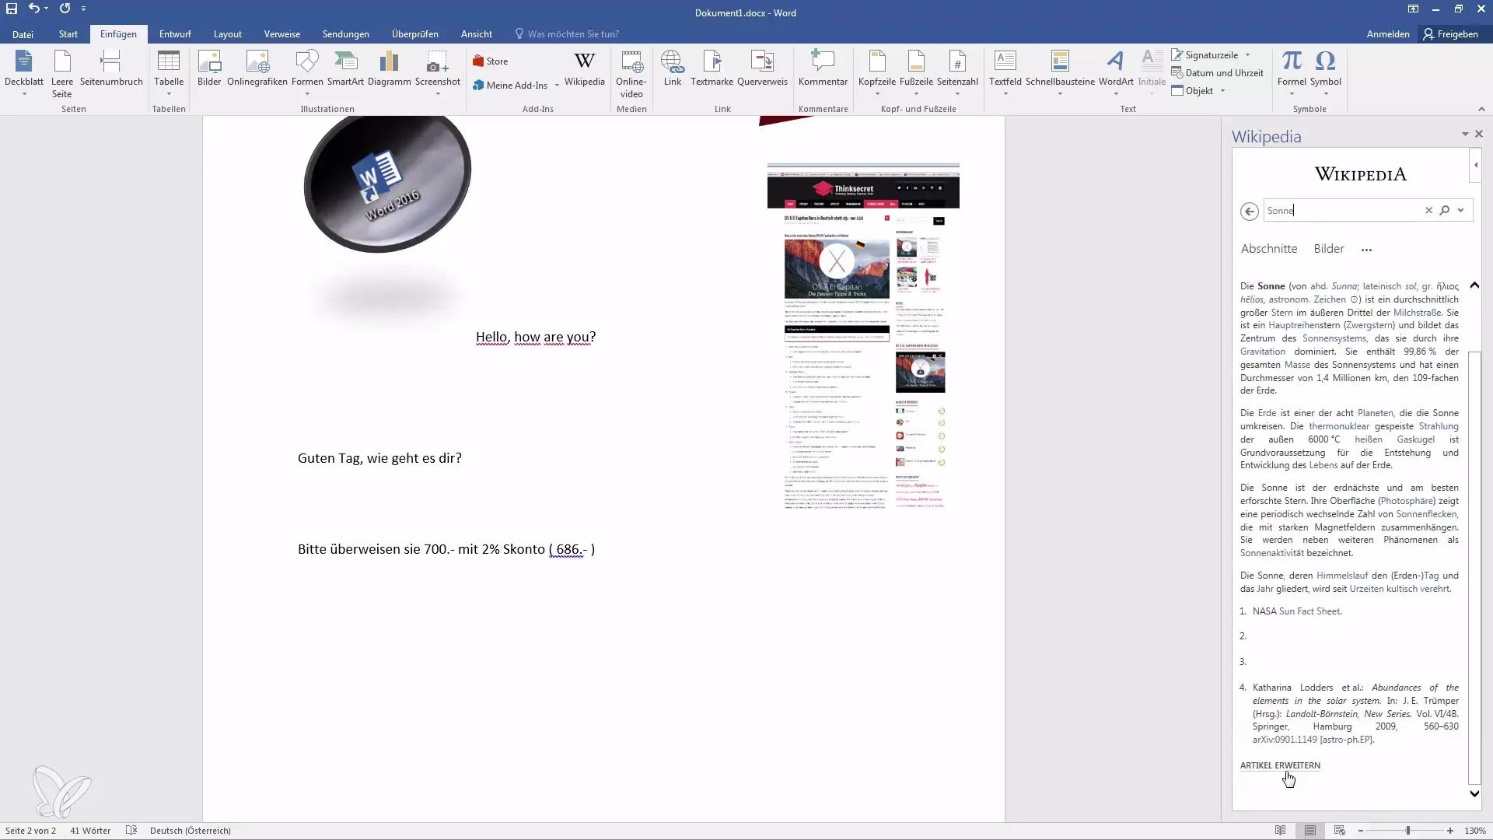
Task: Open Seitenzahl page number options
Action: (x=957, y=72)
